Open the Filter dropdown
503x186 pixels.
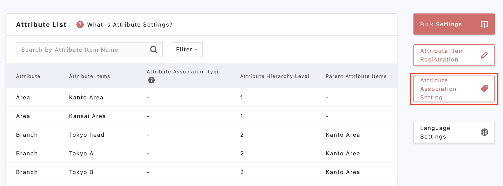coord(186,50)
